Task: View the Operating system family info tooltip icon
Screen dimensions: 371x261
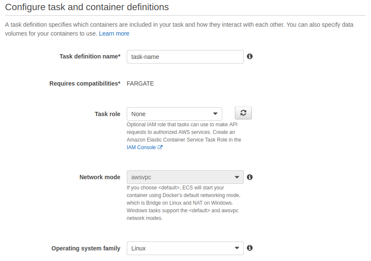Action: point(250,248)
